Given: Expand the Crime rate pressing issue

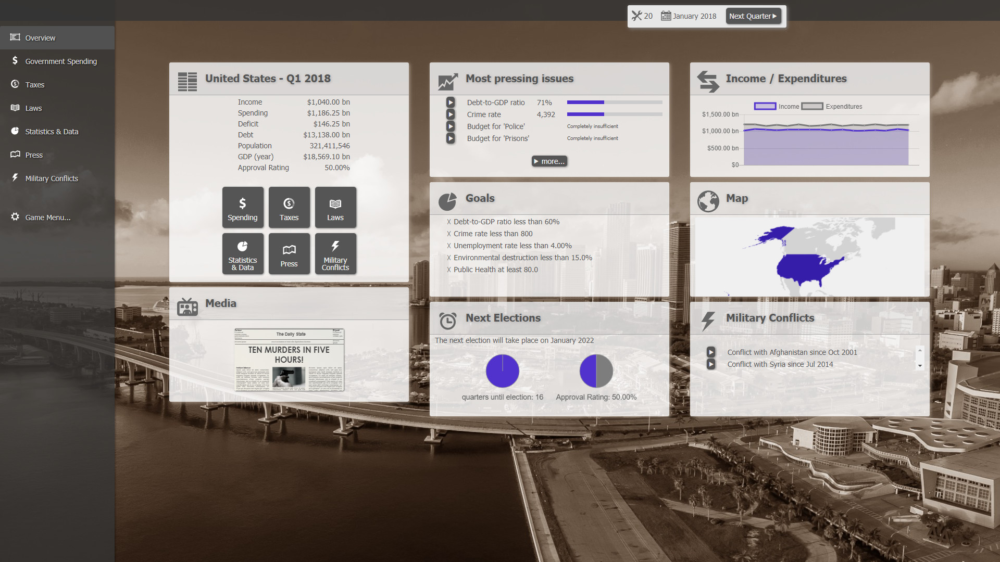Looking at the screenshot, I should coord(450,114).
